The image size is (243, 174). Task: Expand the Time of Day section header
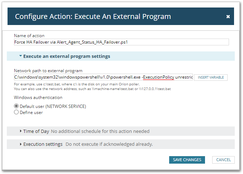(x=36, y=131)
